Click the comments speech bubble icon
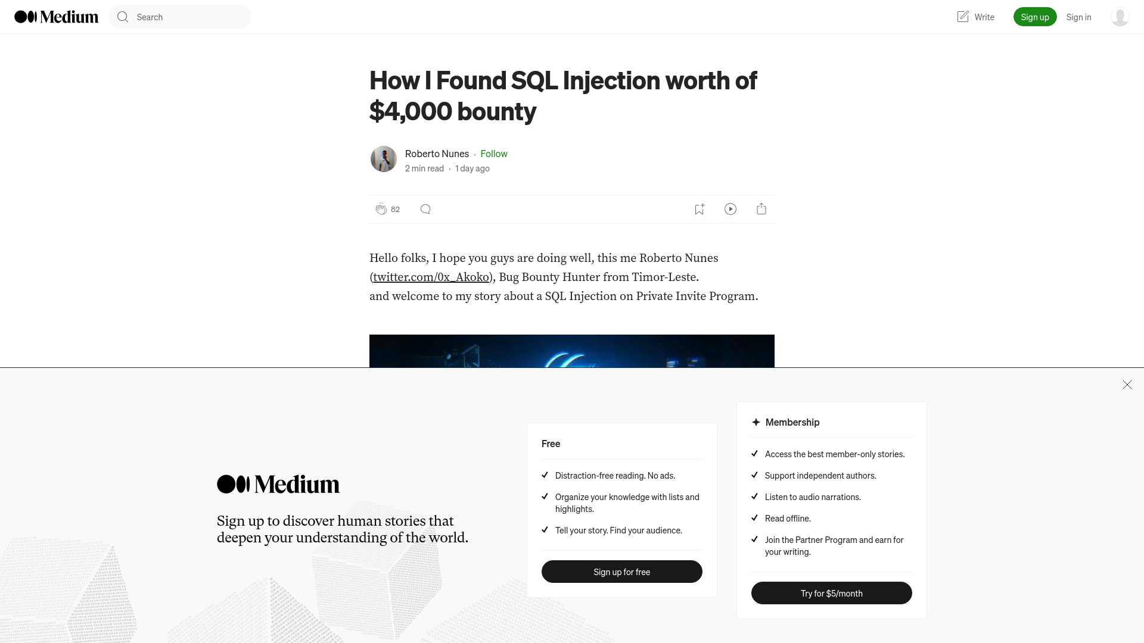Image resolution: width=1144 pixels, height=643 pixels. click(x=425, y=209)
